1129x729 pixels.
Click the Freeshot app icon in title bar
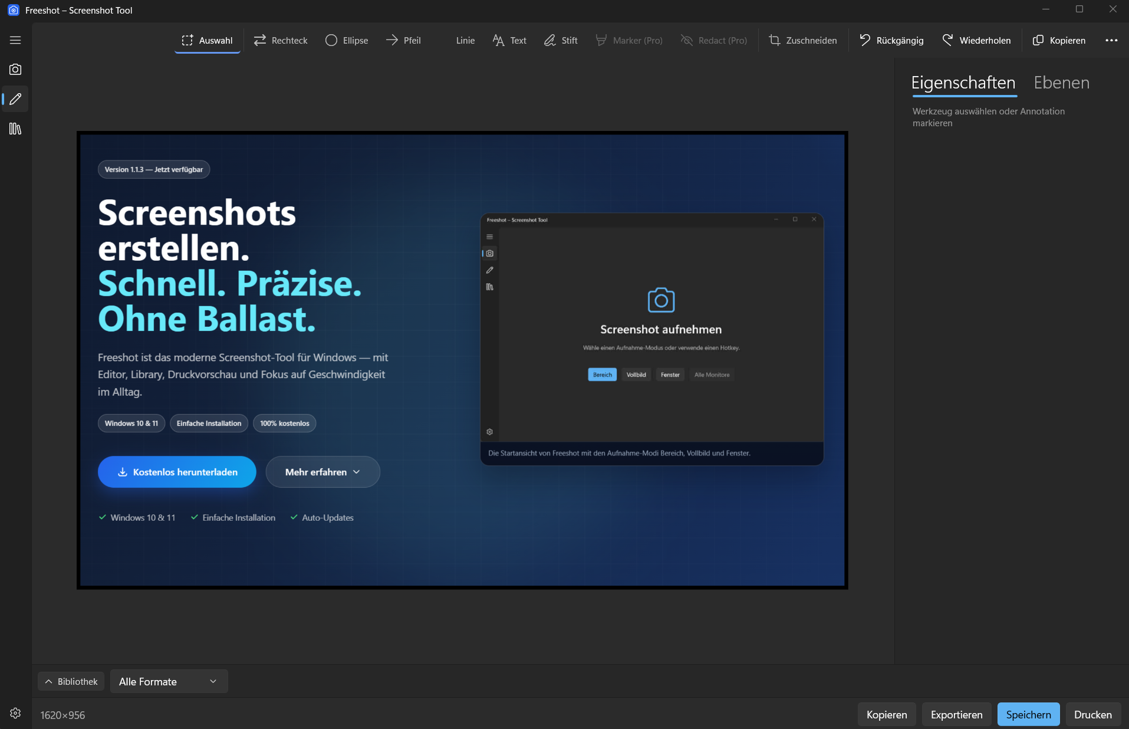click(13, 10)
